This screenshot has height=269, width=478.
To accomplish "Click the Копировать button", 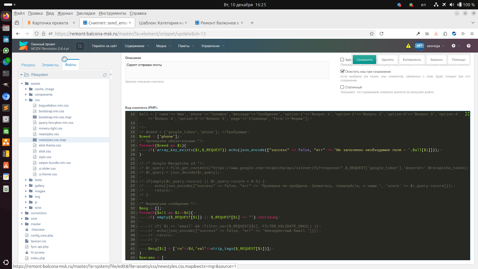I will (412, 59).
